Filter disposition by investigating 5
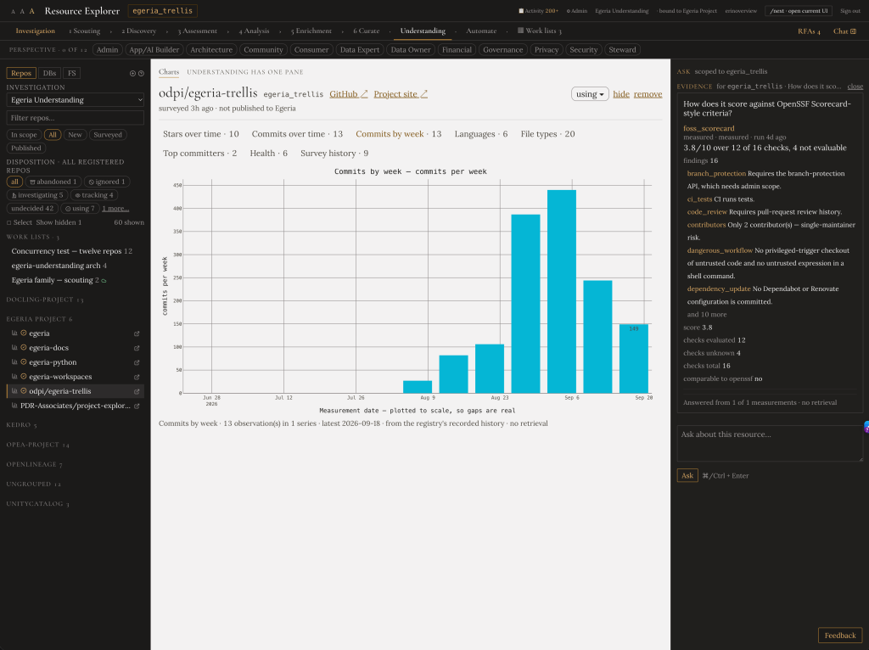The image size is (869, 650). (x=37, y=195)
